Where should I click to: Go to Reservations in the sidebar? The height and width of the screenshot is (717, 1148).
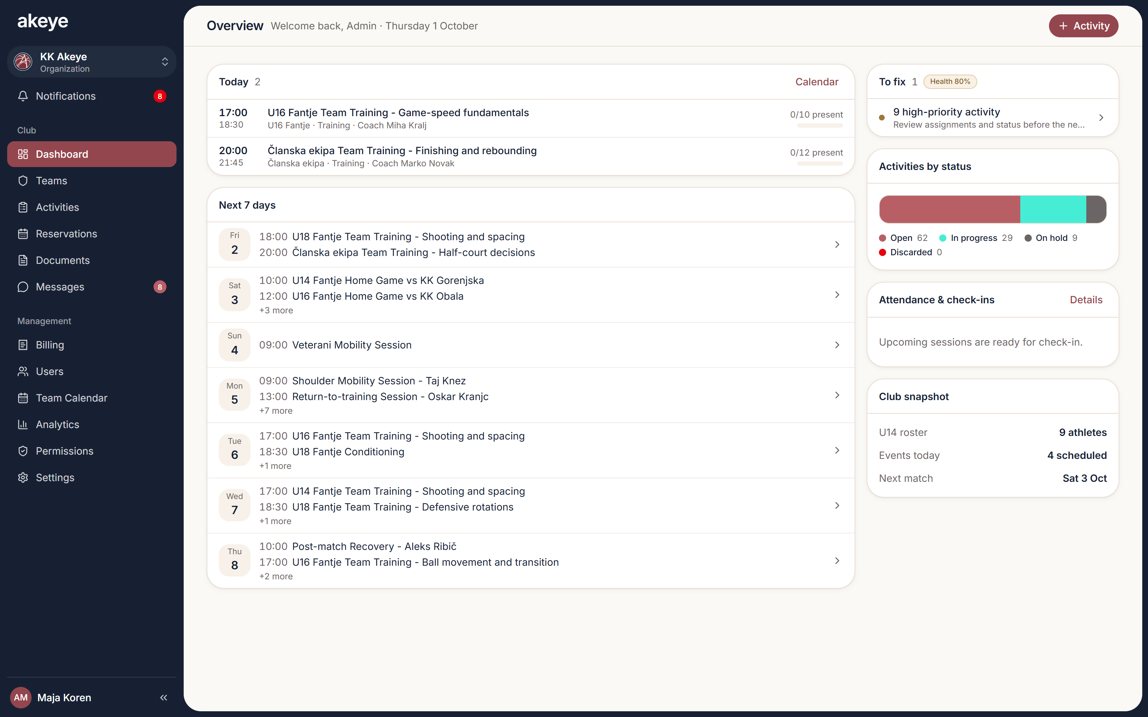point(91,234)
